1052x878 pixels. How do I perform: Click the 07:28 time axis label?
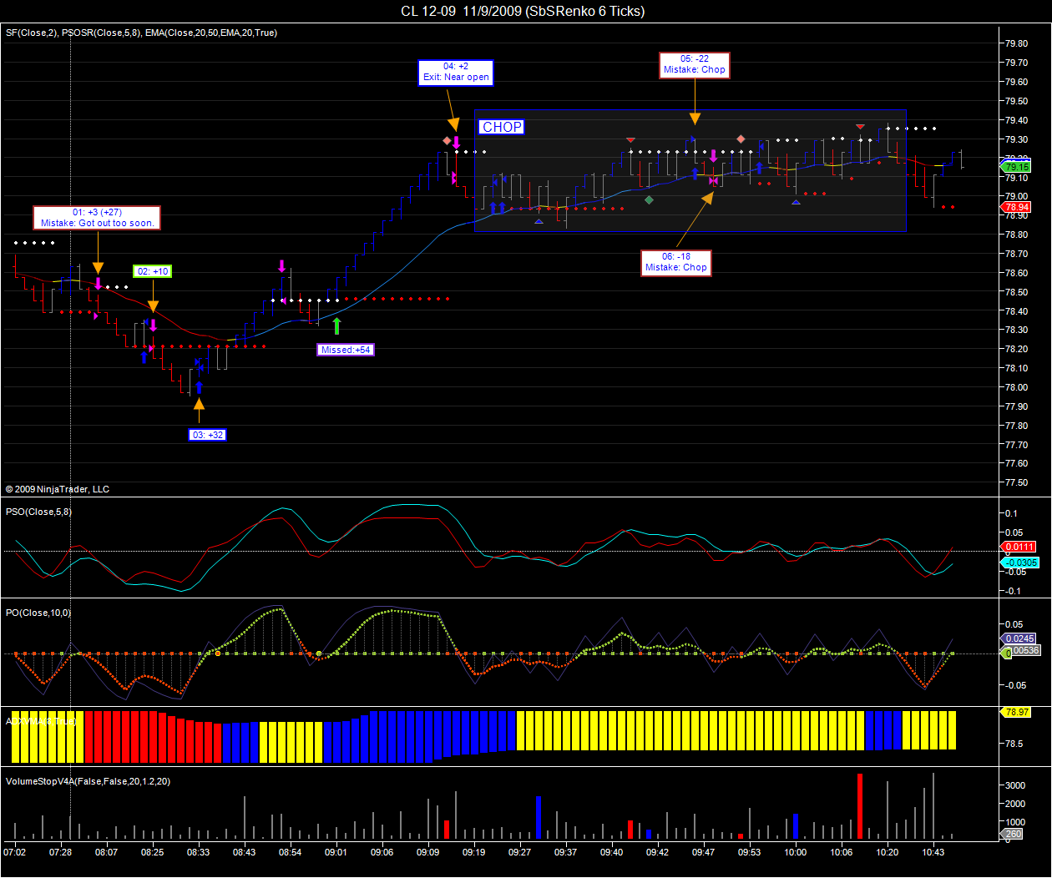click(x=60, y=852)
